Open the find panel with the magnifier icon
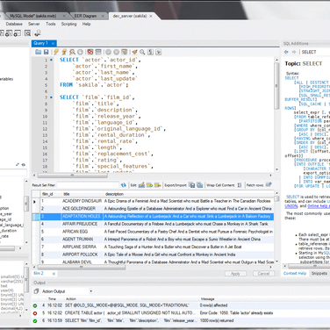Screen dimensions: 330x330 pos(142,52)
